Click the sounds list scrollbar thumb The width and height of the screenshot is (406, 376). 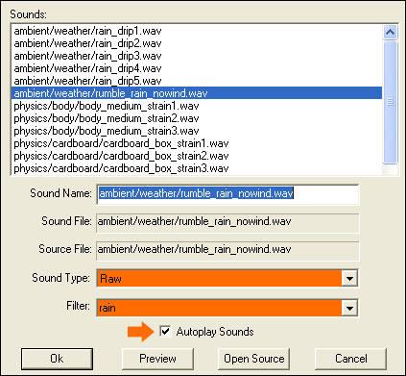[x=390, y=102]
